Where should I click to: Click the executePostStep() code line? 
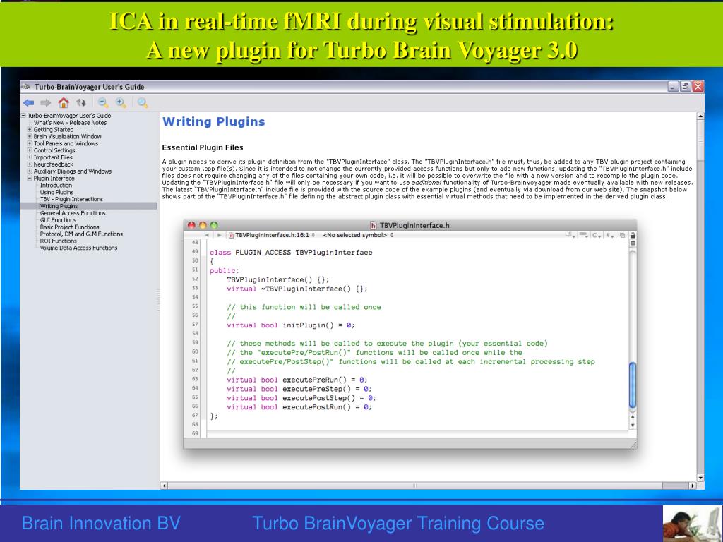[x=301, y=398]
